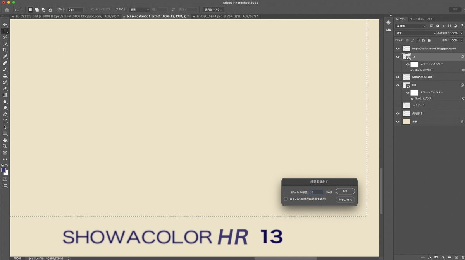
Task: Click the white background color swatch
Action: click(x=6, y=172)
